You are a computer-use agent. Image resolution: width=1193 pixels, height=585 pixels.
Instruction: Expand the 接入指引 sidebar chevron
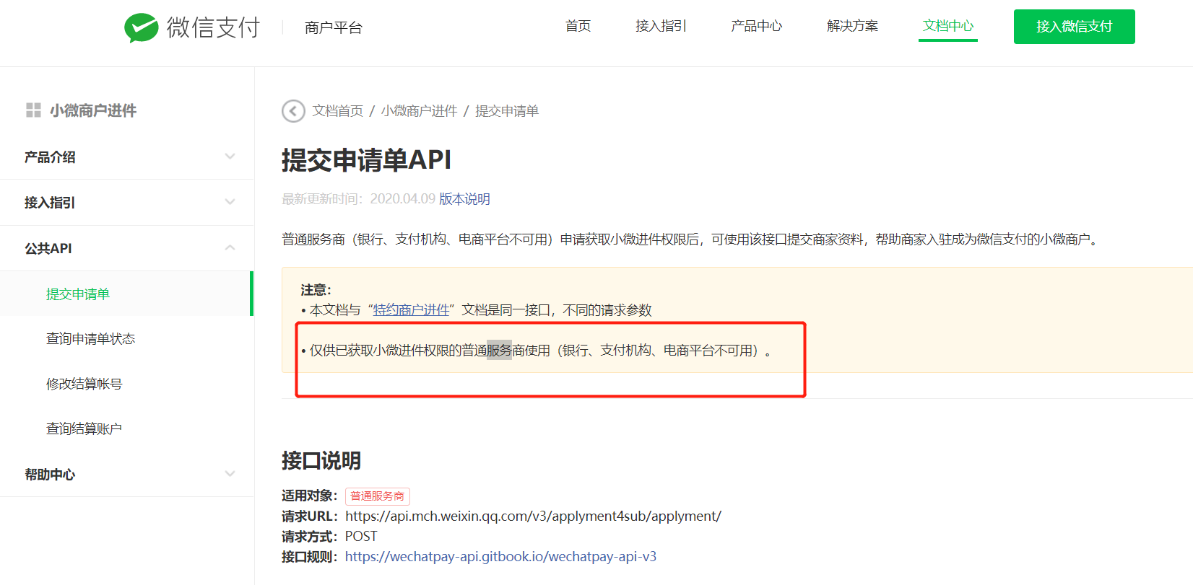(x=230, y=202)
